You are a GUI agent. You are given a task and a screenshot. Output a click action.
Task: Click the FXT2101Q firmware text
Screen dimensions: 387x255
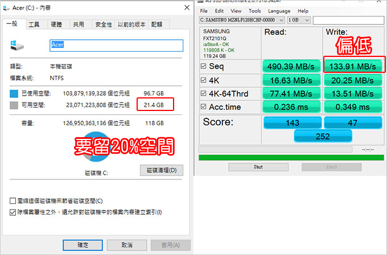(x=215, y=39)
